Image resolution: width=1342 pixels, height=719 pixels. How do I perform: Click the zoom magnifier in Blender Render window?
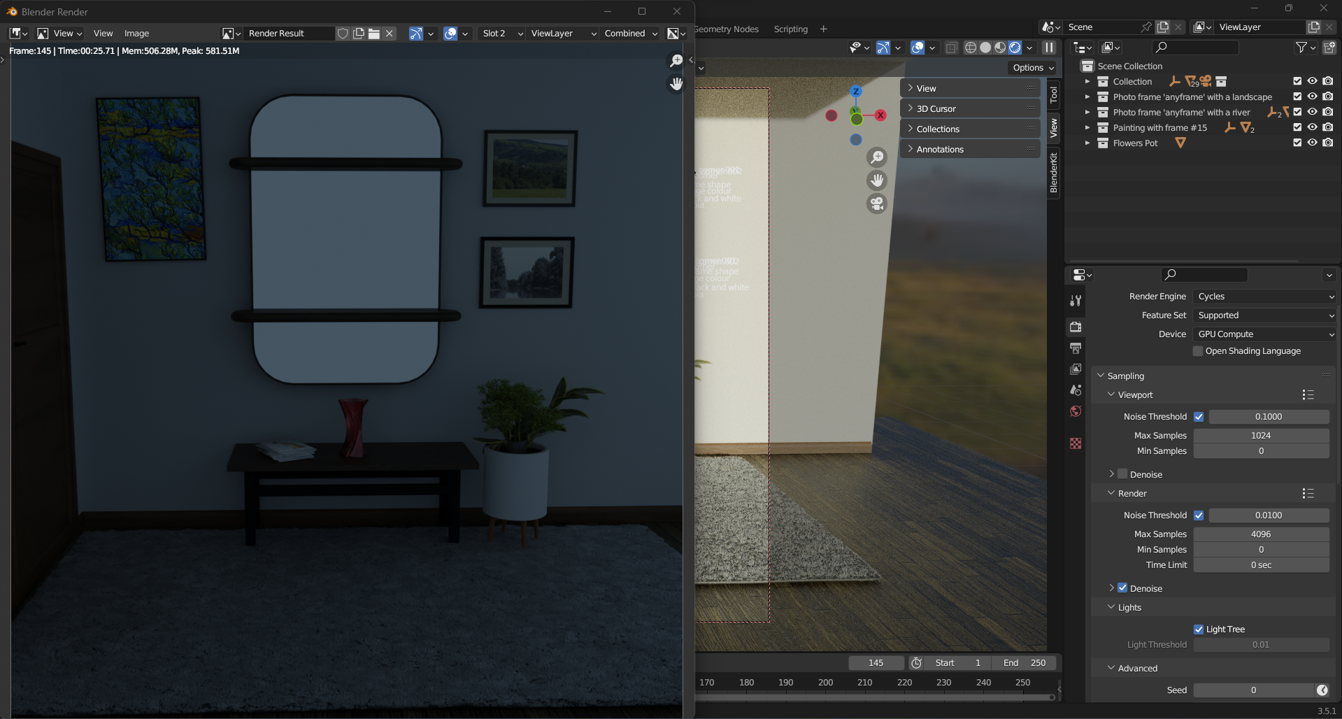pyautogui.click(x=676, y=61)
